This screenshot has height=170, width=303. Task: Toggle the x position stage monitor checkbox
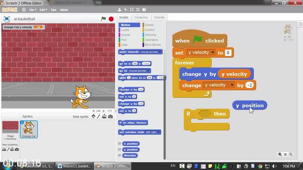coord(120,144)
